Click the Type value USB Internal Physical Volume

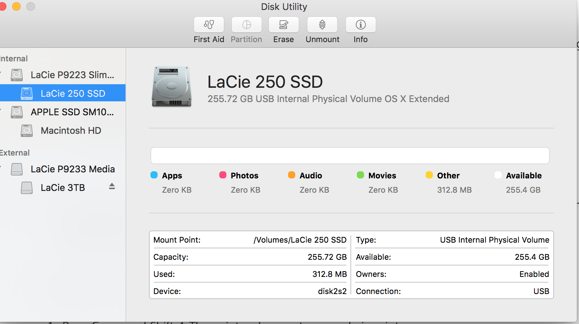495,240
